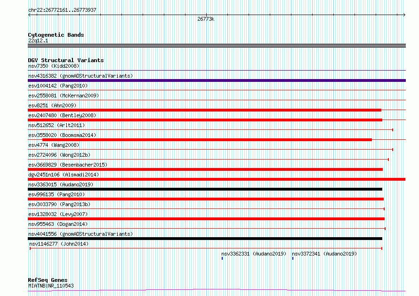The height and width of the screenshot is (296, 419).
Task: Click the red bar under esv8251 (Ahn2009)
Action: [x=204, y=110]
